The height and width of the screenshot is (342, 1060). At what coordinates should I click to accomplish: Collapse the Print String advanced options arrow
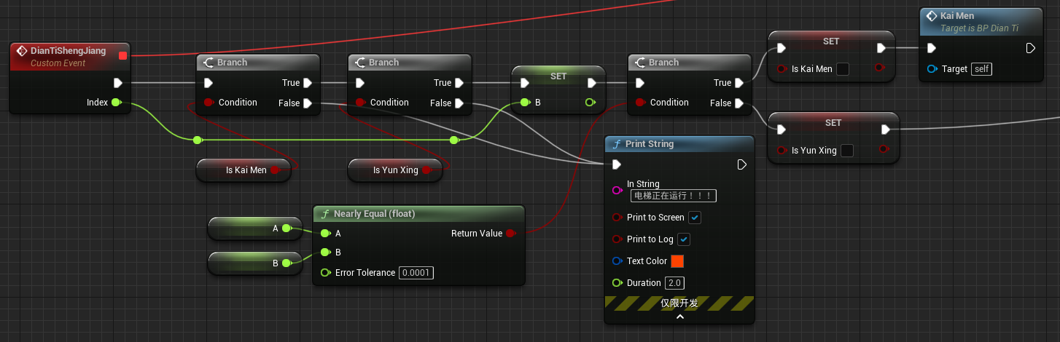click(679, 317)
